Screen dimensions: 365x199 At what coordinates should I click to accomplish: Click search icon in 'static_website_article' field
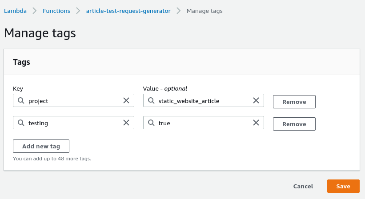[x=151, y=100]
